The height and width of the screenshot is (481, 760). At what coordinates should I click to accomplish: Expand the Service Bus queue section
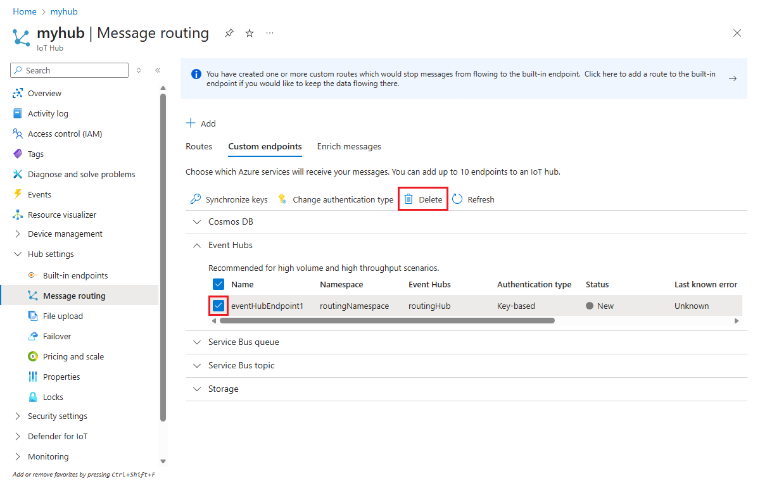coord(197,342)
